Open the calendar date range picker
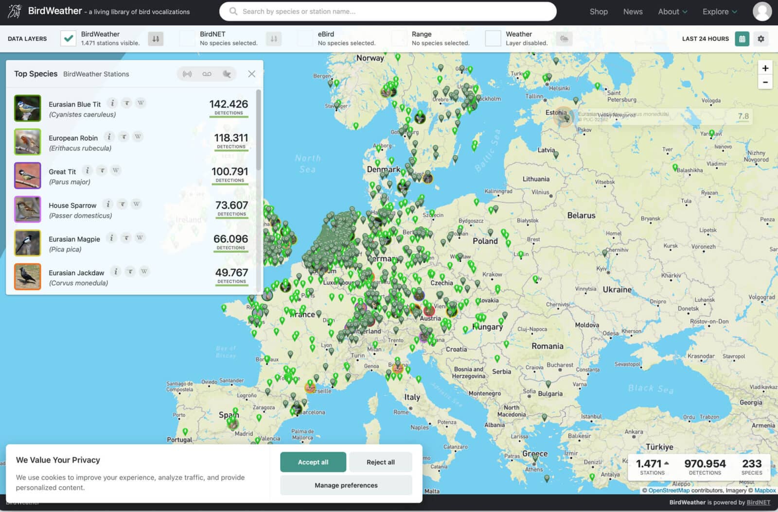 pos(742,39)
